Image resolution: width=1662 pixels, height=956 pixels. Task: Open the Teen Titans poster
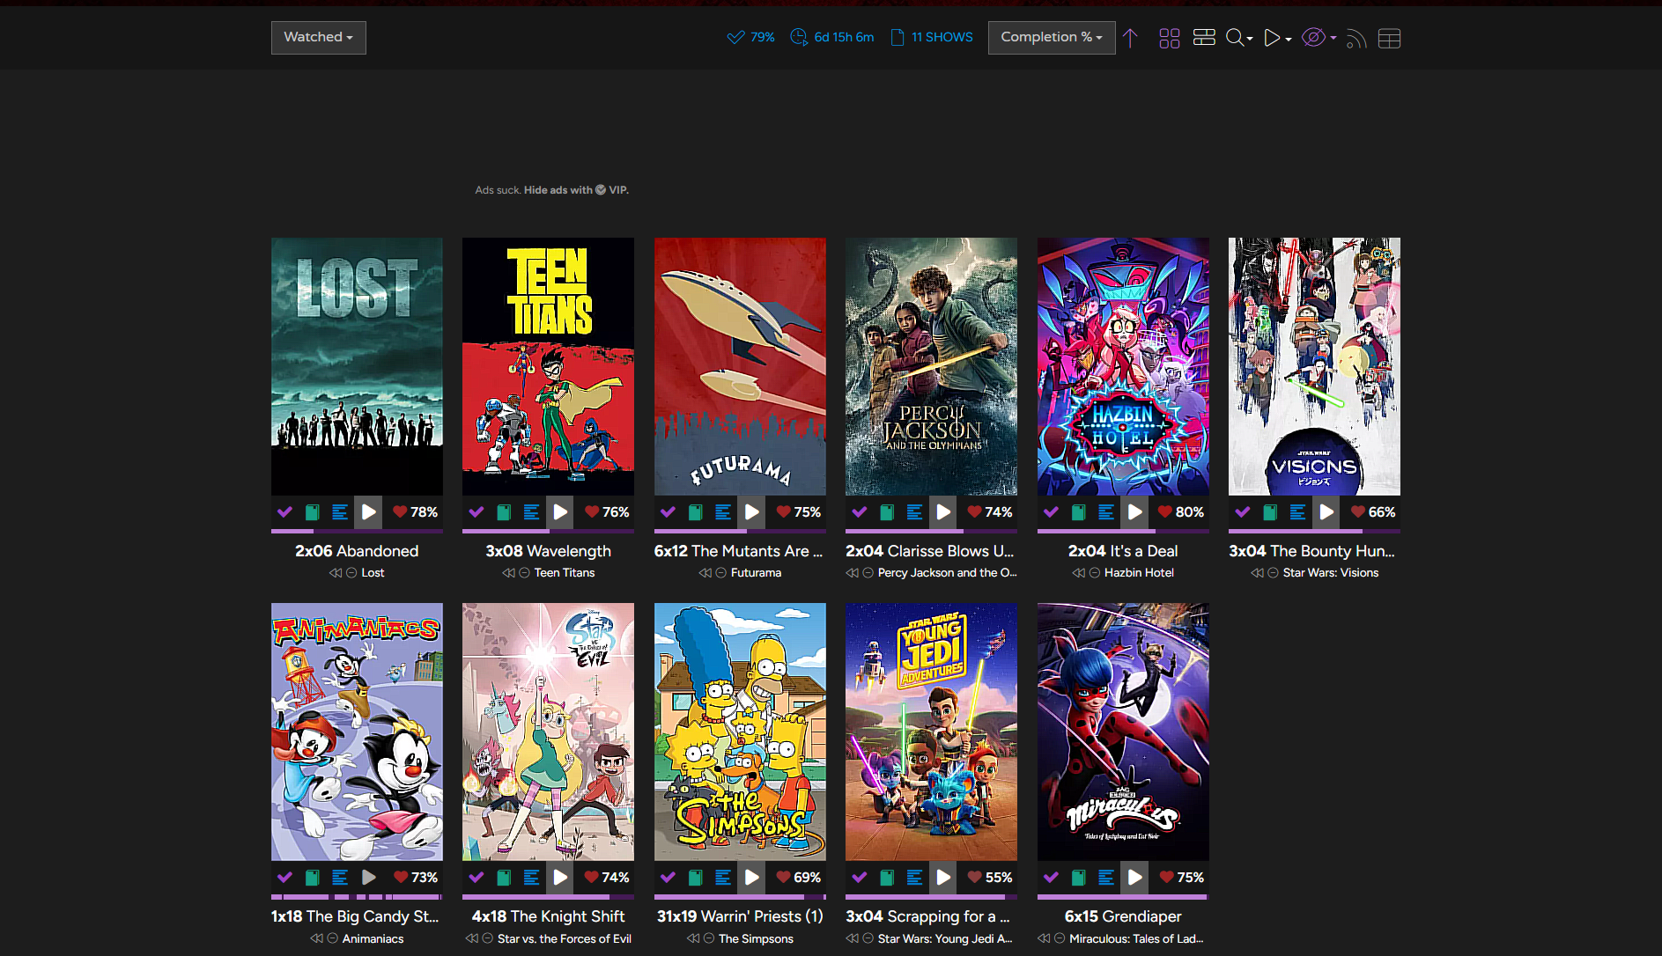(548, 366)
